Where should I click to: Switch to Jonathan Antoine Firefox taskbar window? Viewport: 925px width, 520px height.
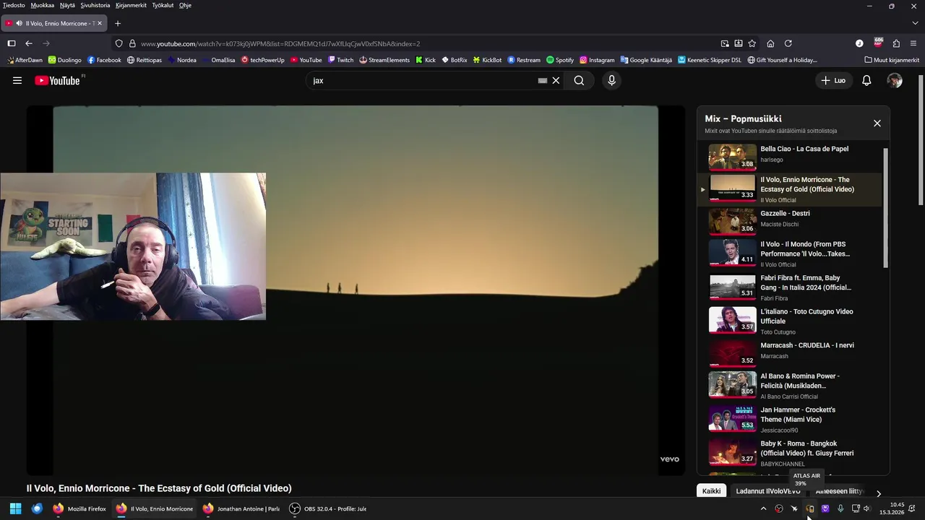click(x=241, y=508)
